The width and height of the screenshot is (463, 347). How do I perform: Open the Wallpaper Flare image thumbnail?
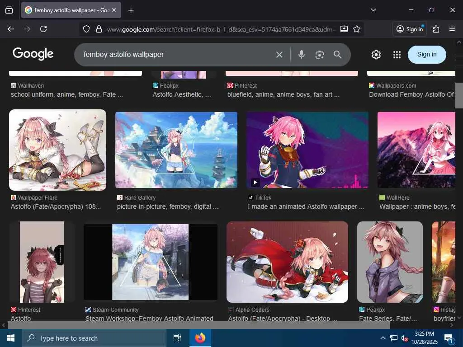coord(57,150)
